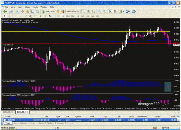The width and height of the screenshot is (181, 130).
Task: Select the text 'A' drawing tool
Action: tap(40, 16)
